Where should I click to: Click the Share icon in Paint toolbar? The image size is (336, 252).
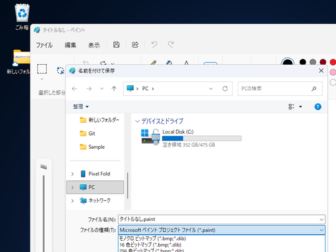(135, 45)
